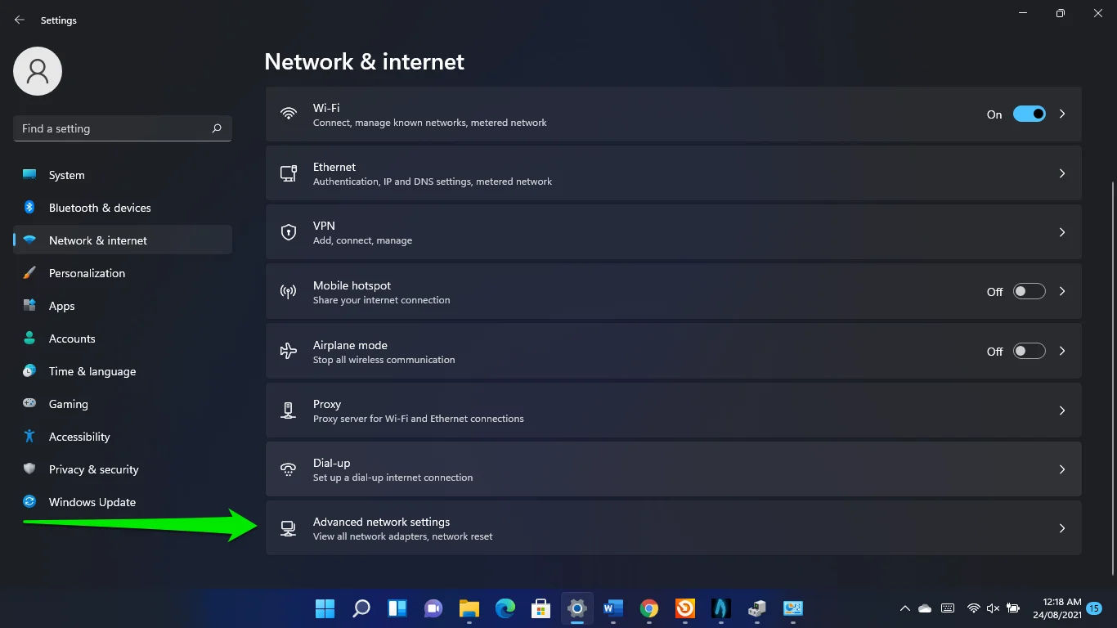This screenshot has height=628, width=1117.
Task: Open File Explorer from the taskbar
Action: coord(469,608)
